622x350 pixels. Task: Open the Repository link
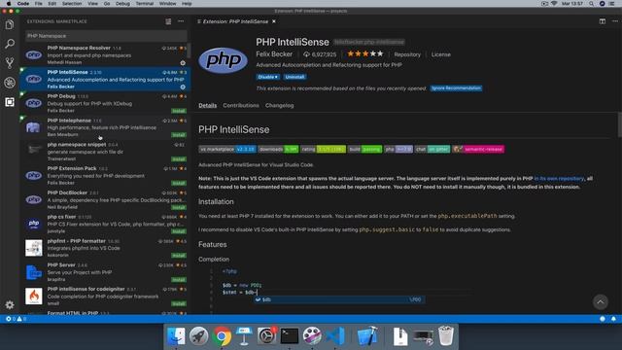(407, 54)
